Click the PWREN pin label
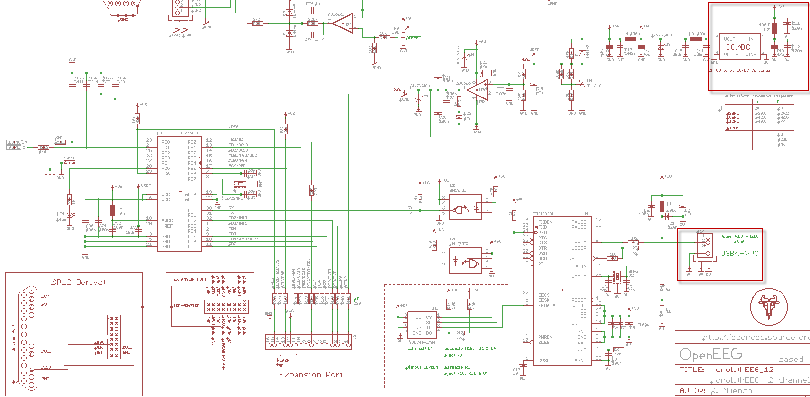Viewport: 810px width, 397px height. (545, 337)
